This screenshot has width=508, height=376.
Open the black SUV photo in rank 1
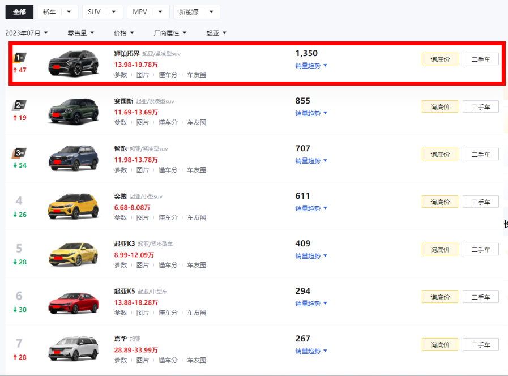click(x=74, y=63)
